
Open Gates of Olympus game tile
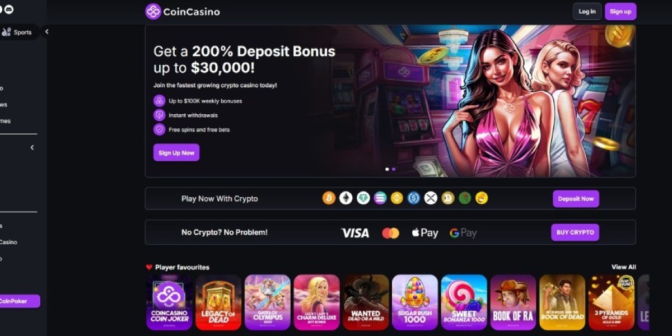[268, 302]
